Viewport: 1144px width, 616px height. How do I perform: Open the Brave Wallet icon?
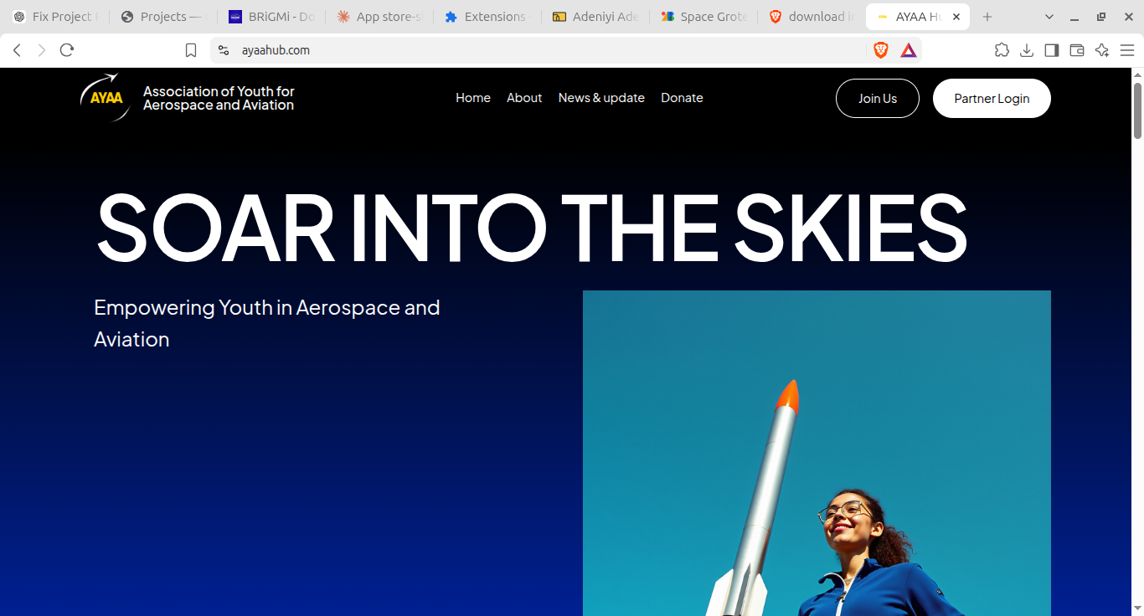pos(1077,50)
